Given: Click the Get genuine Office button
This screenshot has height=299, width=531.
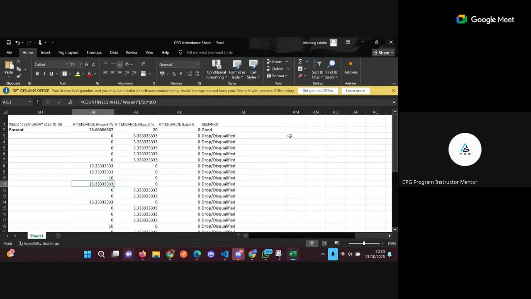Looking at the screenshot, I should point(318,91).
